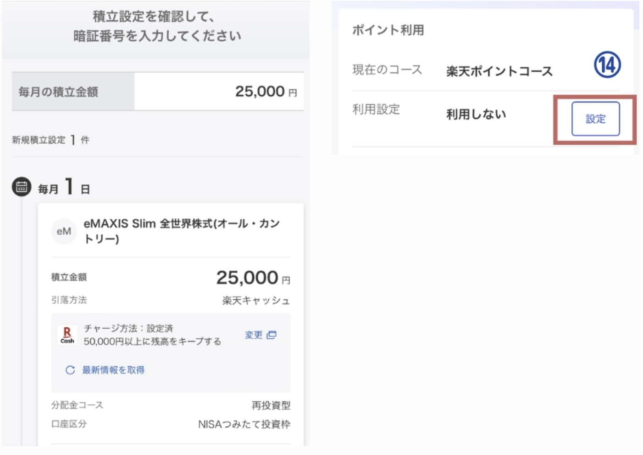Click the eMAXIS Slim 全世界株式 fund name
643x455 pixels.
click(181, 231)
